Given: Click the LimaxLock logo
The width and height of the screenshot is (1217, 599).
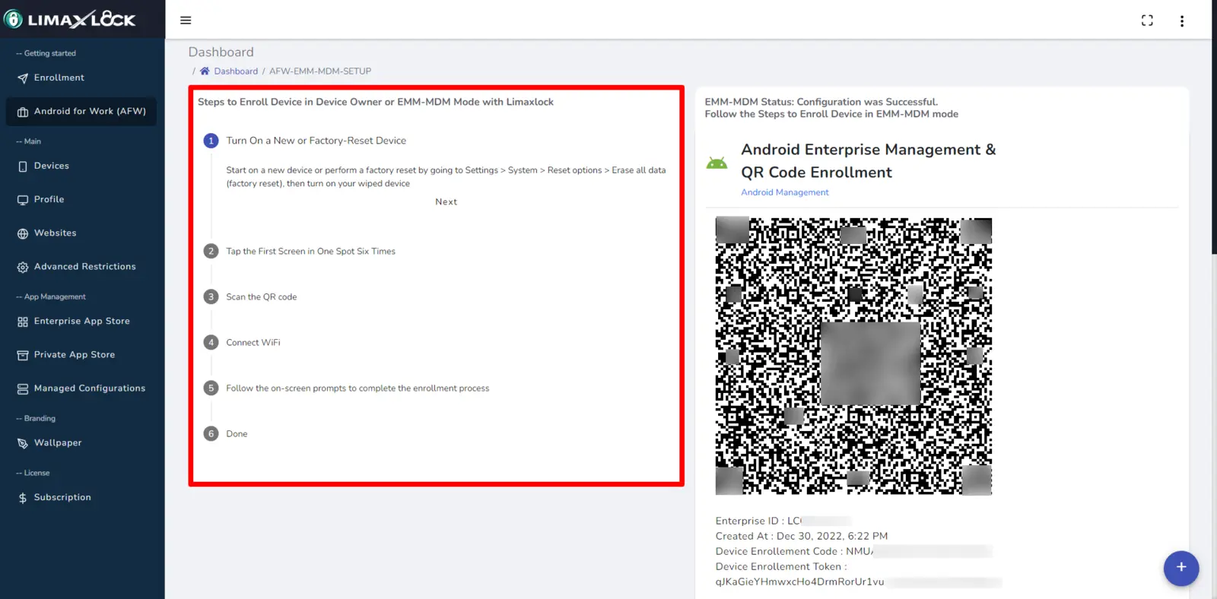Looking at the screenshot, I should [70, 19].
